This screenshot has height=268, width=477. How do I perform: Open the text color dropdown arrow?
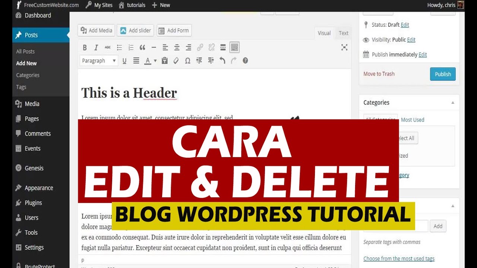click(155, 61)
